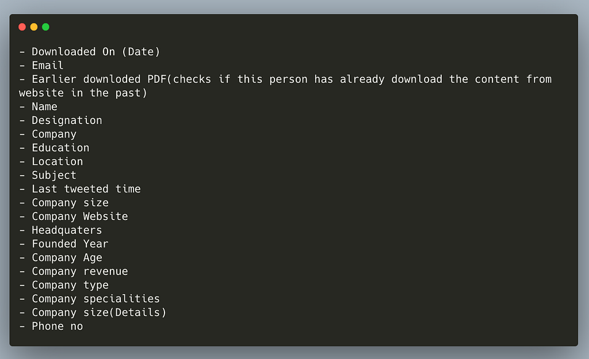The width and height of the screenshot is (589, 359).
Task: Select the 'Name' list entry
Action: pyautogui.click(x=39, y=106)
